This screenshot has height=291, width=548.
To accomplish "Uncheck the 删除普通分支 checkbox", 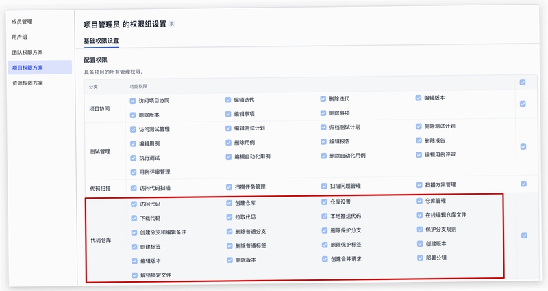I will point(229,232).
